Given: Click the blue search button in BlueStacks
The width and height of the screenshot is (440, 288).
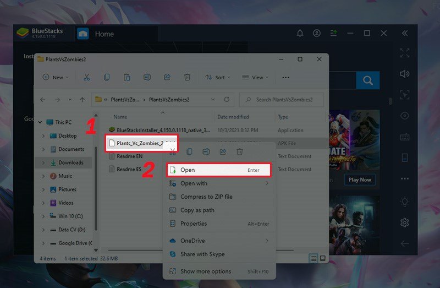Looking at the screenshot, I should tap(368, 80).
